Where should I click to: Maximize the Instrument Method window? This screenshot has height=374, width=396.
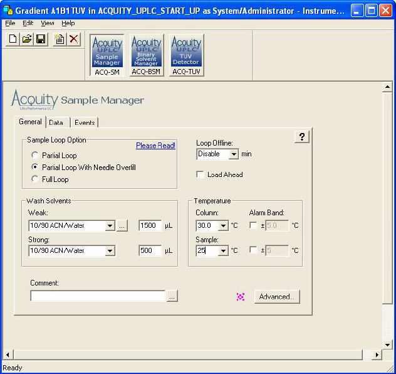pyautogui.click(x=372, y=11)
